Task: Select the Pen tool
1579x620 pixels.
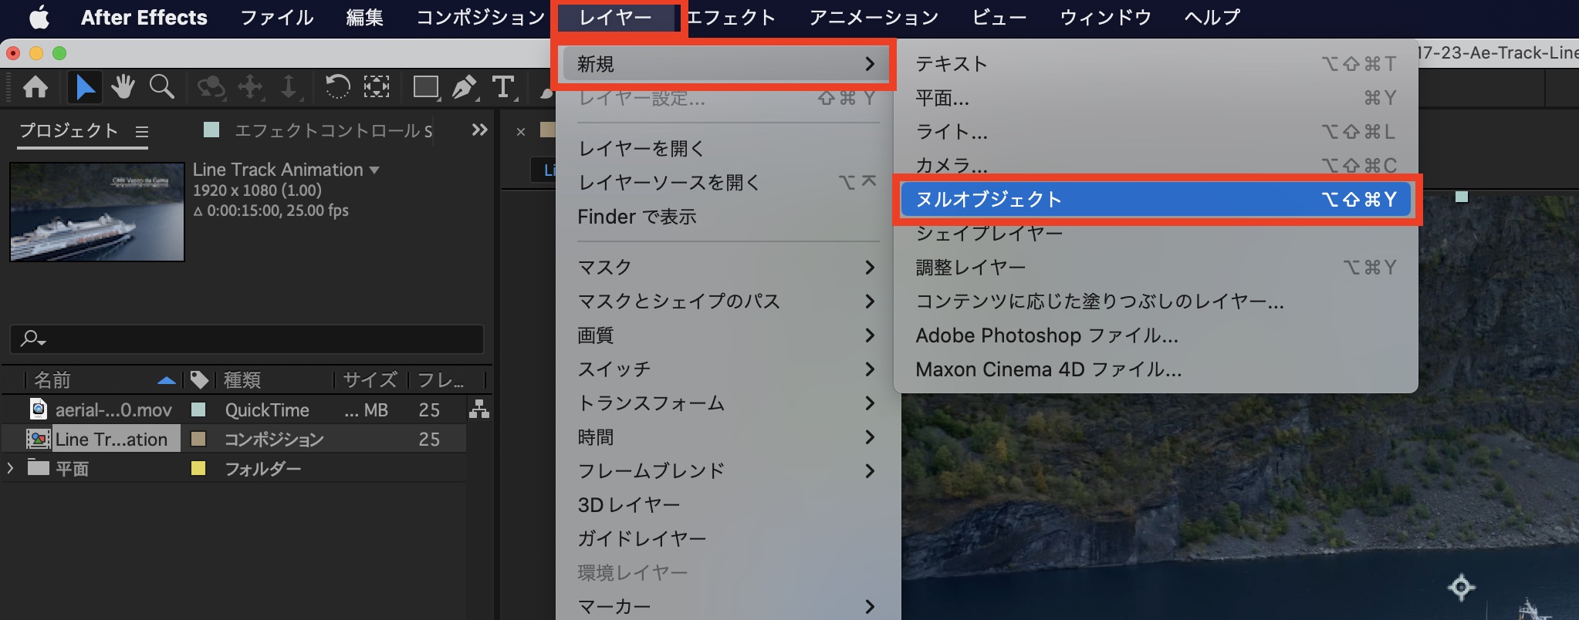Action: tap(465, 87)
